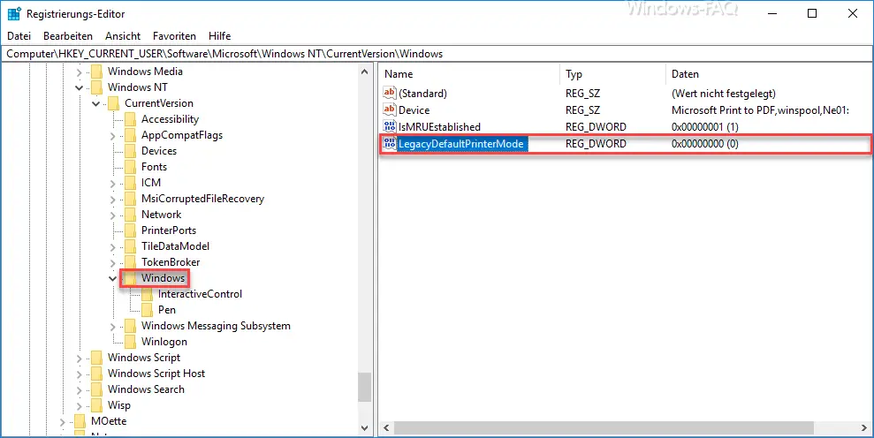Click the values pane scroll left arrow
This screenshot has width=874, height=438.
pos(385,428)
